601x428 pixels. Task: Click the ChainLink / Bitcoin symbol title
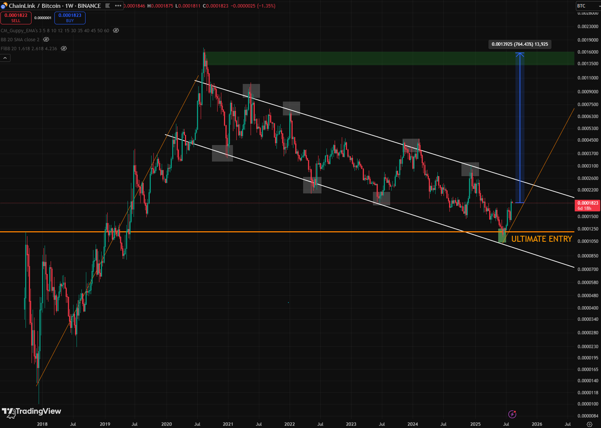[55, 6]
